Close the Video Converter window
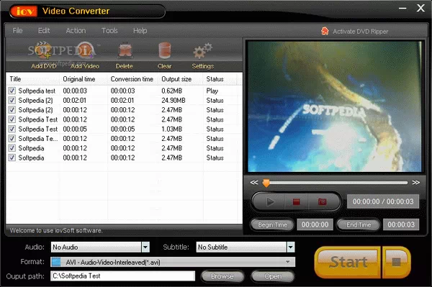The width and height of the screenshot is (432, 287). 420,8
